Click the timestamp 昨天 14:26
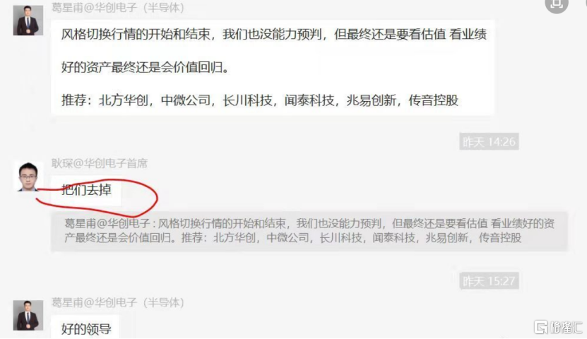 pyautogui.click(x=489, y=142)
